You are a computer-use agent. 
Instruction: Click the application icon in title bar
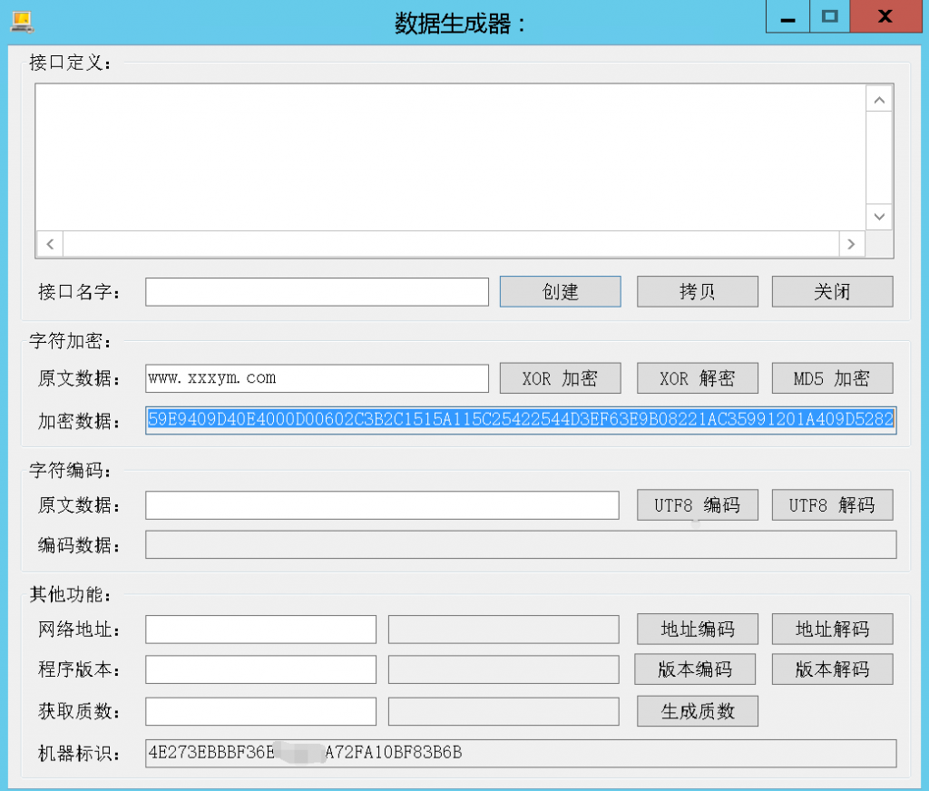pos(22,22)
